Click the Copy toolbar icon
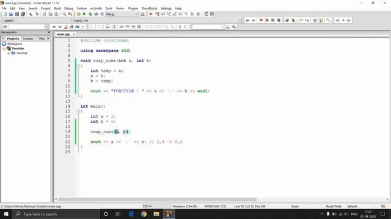Viewport: 391px width, 219px height. (x=50, y=14)
